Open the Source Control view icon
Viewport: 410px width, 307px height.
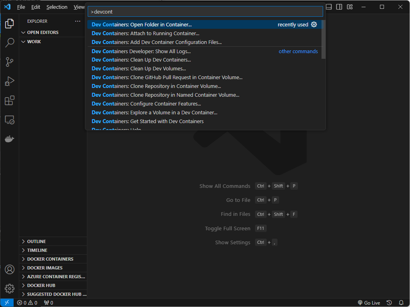coord(10,62)
